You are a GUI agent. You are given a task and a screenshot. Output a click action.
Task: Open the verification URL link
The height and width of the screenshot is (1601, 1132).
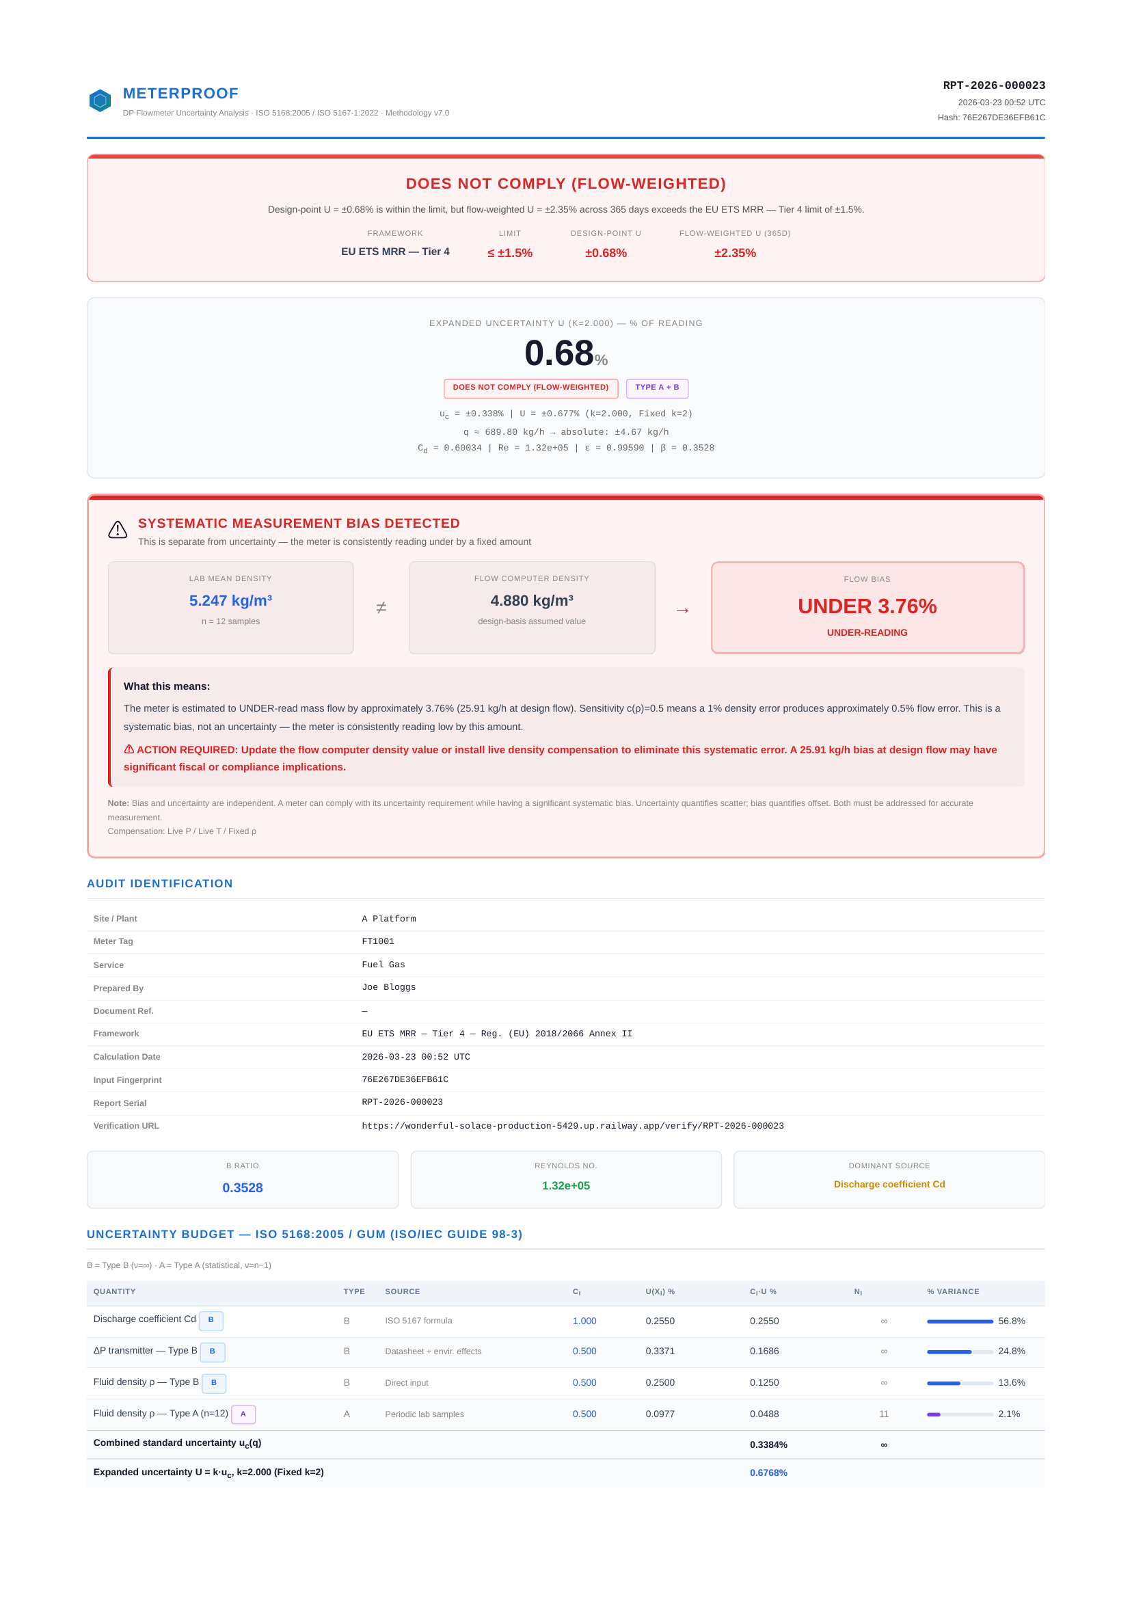coord(573,1126)
